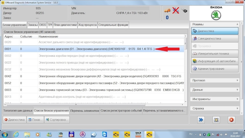This screenshot has height=138, width=245.
Task: Open the Администрирование mode
Action: (x=215, y=69)
